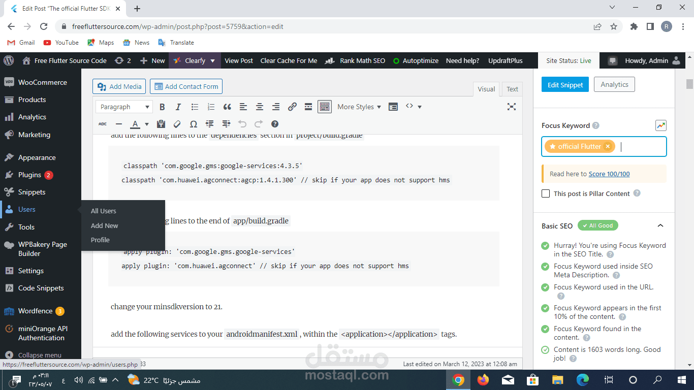Apply blockquote formatting
The height and width of the screenshot is (390, 694).
click(x=227, y=107)
